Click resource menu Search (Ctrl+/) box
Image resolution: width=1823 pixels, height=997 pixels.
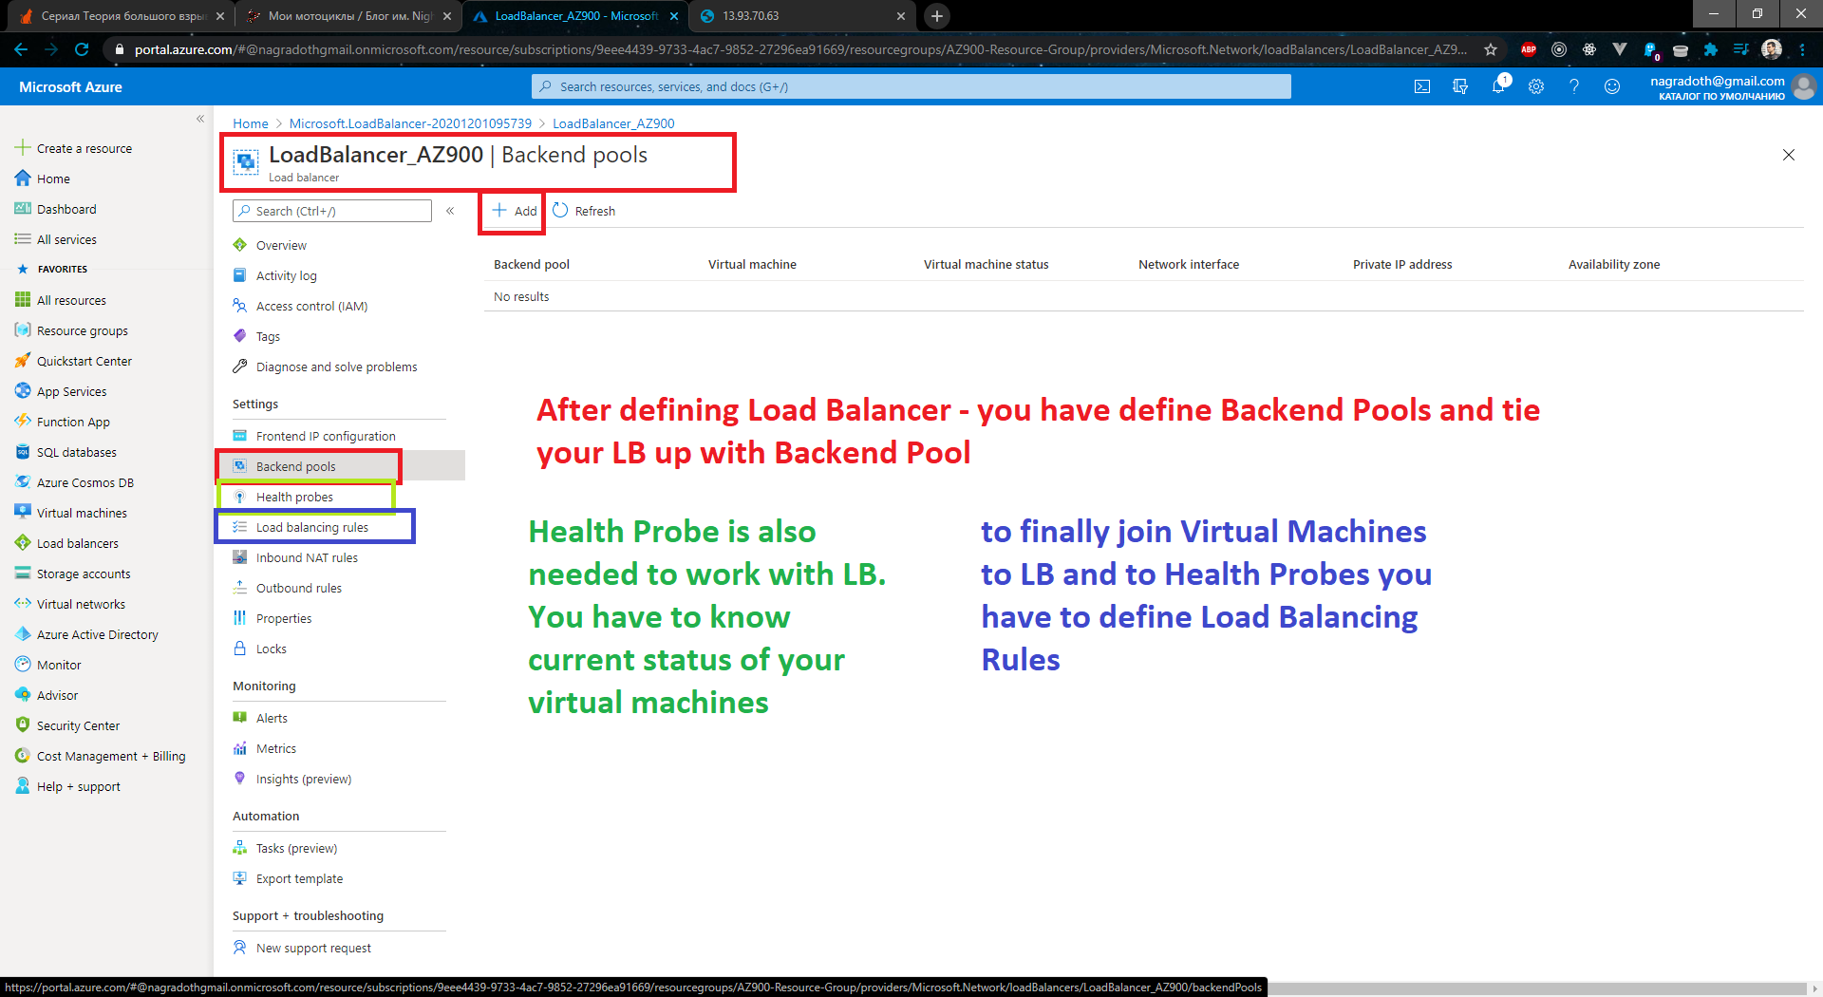tap(332, 211)
